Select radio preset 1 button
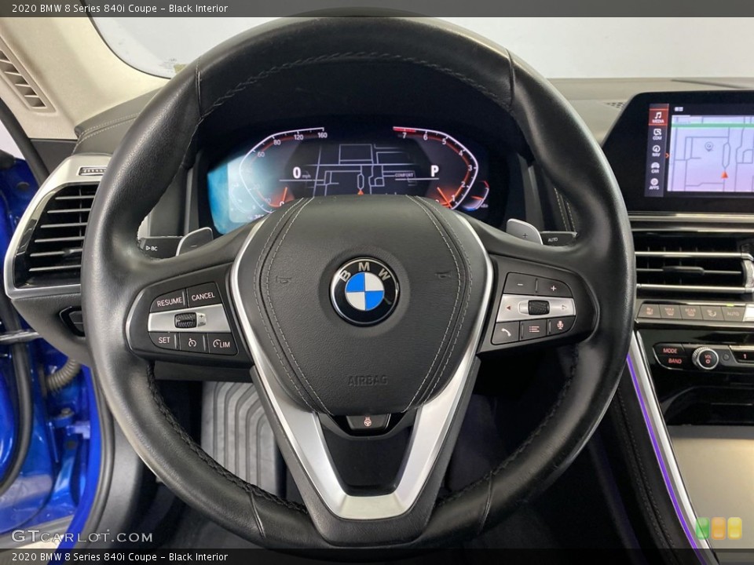Screen dimensions: 754x565 [x=743, y=356]
